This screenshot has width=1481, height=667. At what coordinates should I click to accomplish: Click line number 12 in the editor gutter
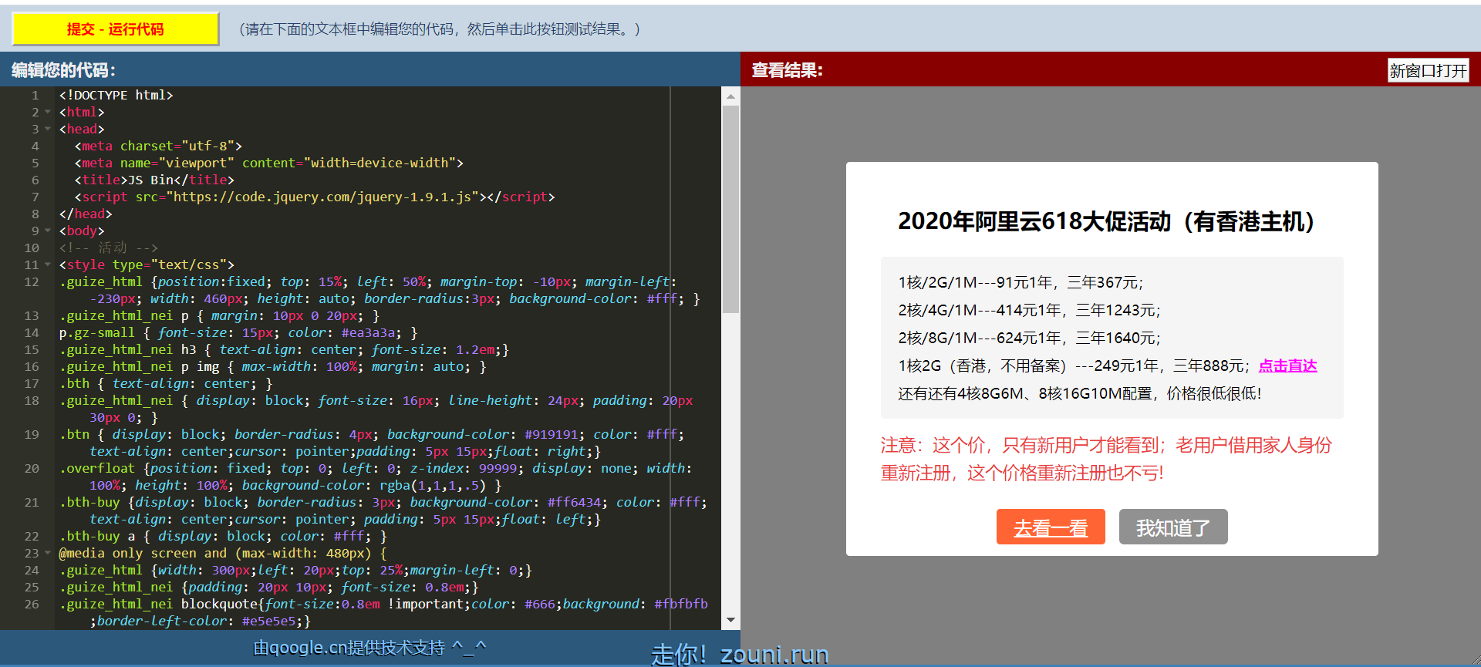32,281
